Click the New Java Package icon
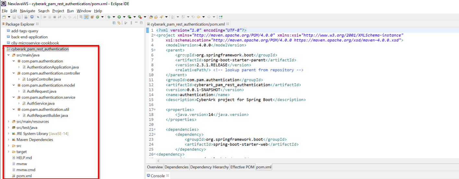The width and height of the screenshot is (459, 179). tap(92, 17)
